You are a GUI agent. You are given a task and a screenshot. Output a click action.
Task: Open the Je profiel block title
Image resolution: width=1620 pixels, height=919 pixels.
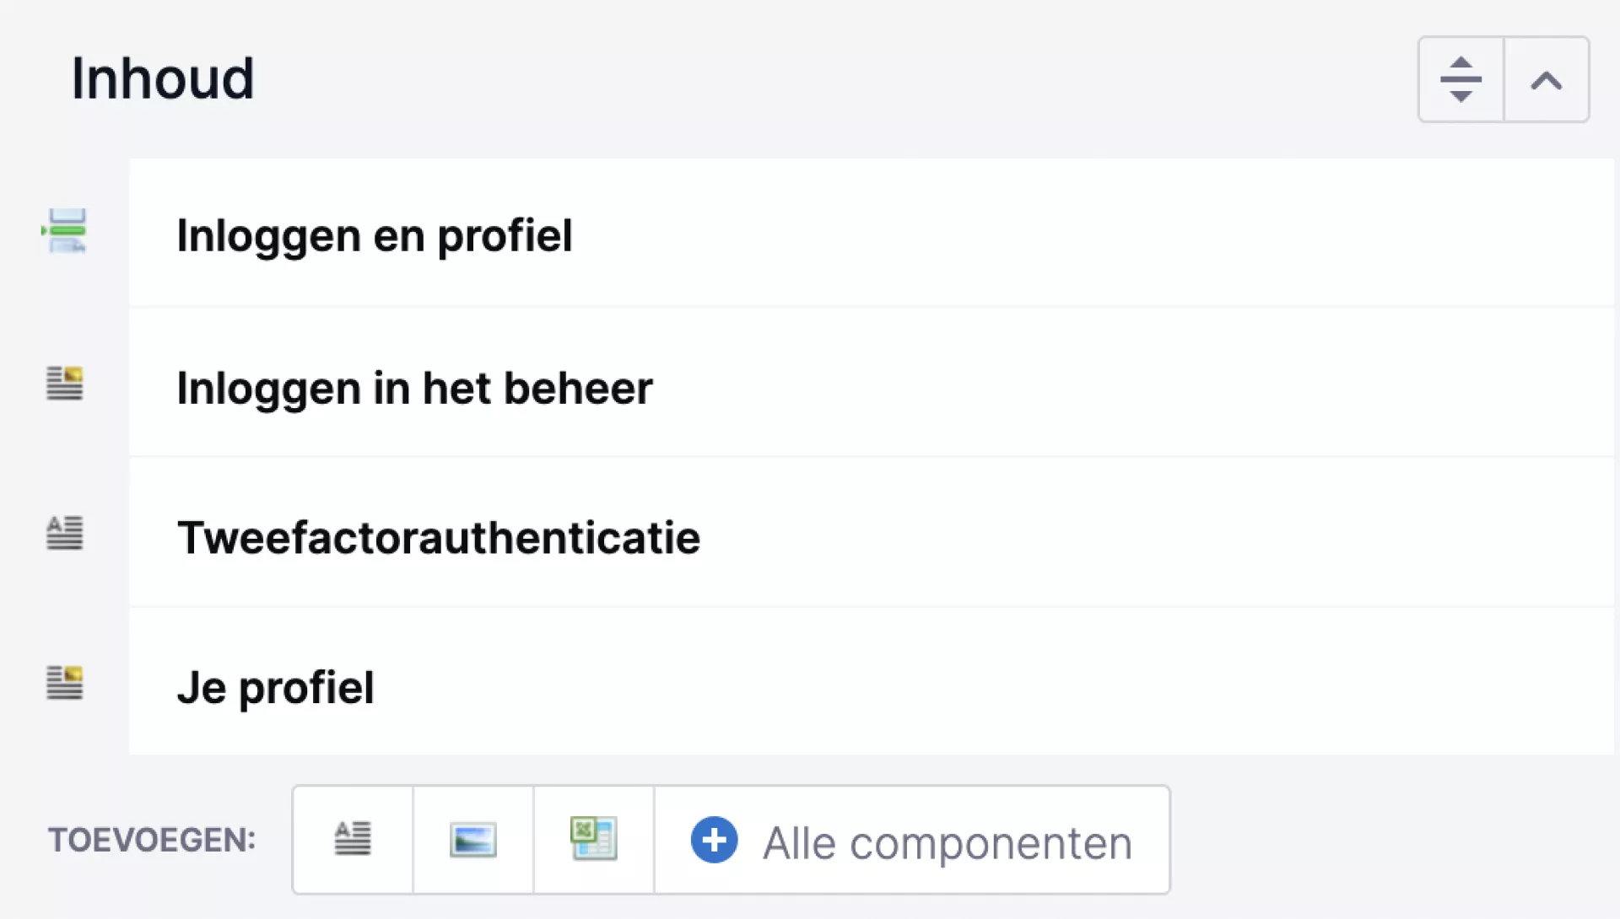pyautogui.click(x=275, y=687)
